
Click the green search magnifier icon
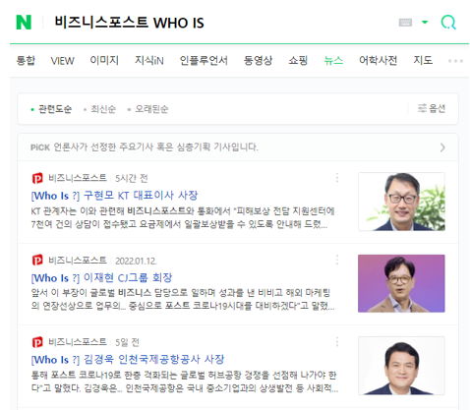[x=448, y=23]
